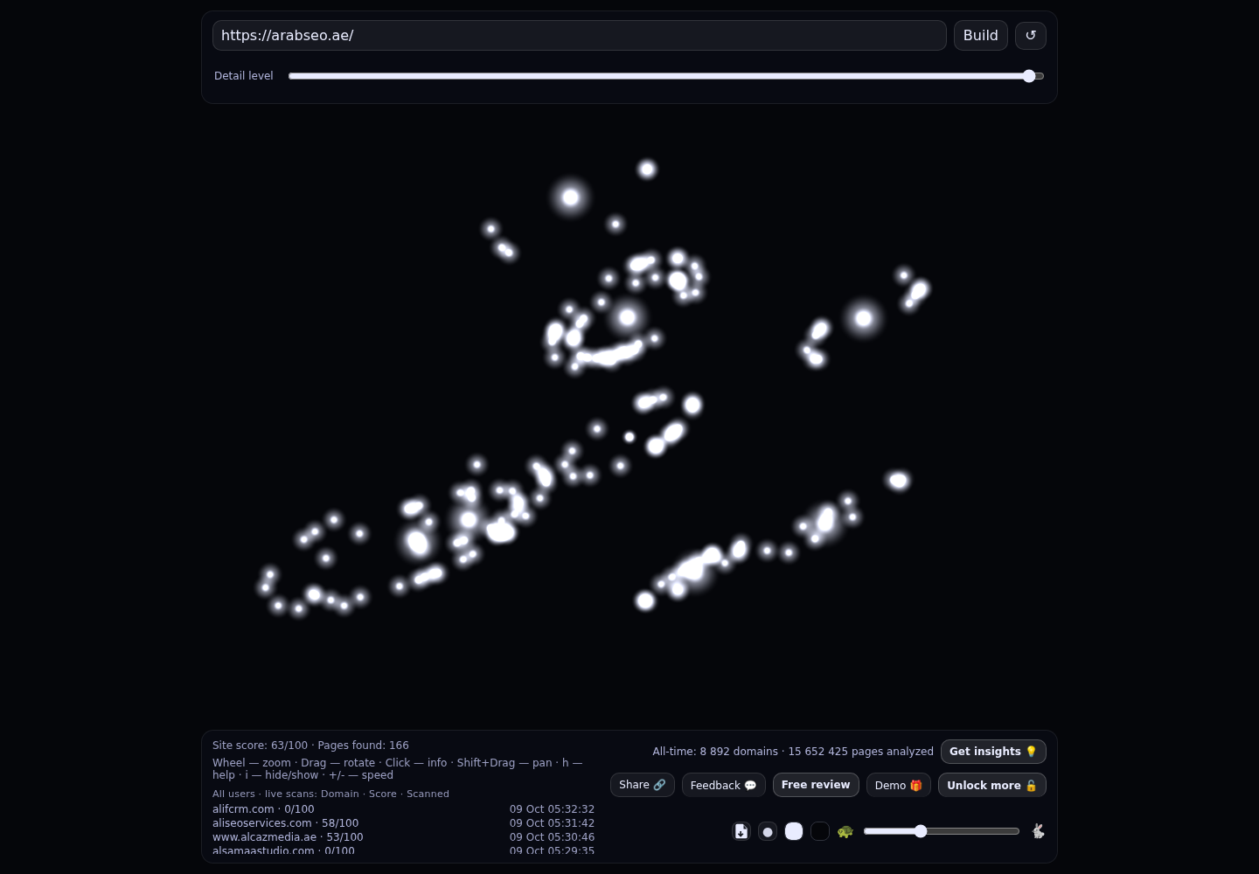
Task: Click the Detail level slider track
Action: click(666, 76)
